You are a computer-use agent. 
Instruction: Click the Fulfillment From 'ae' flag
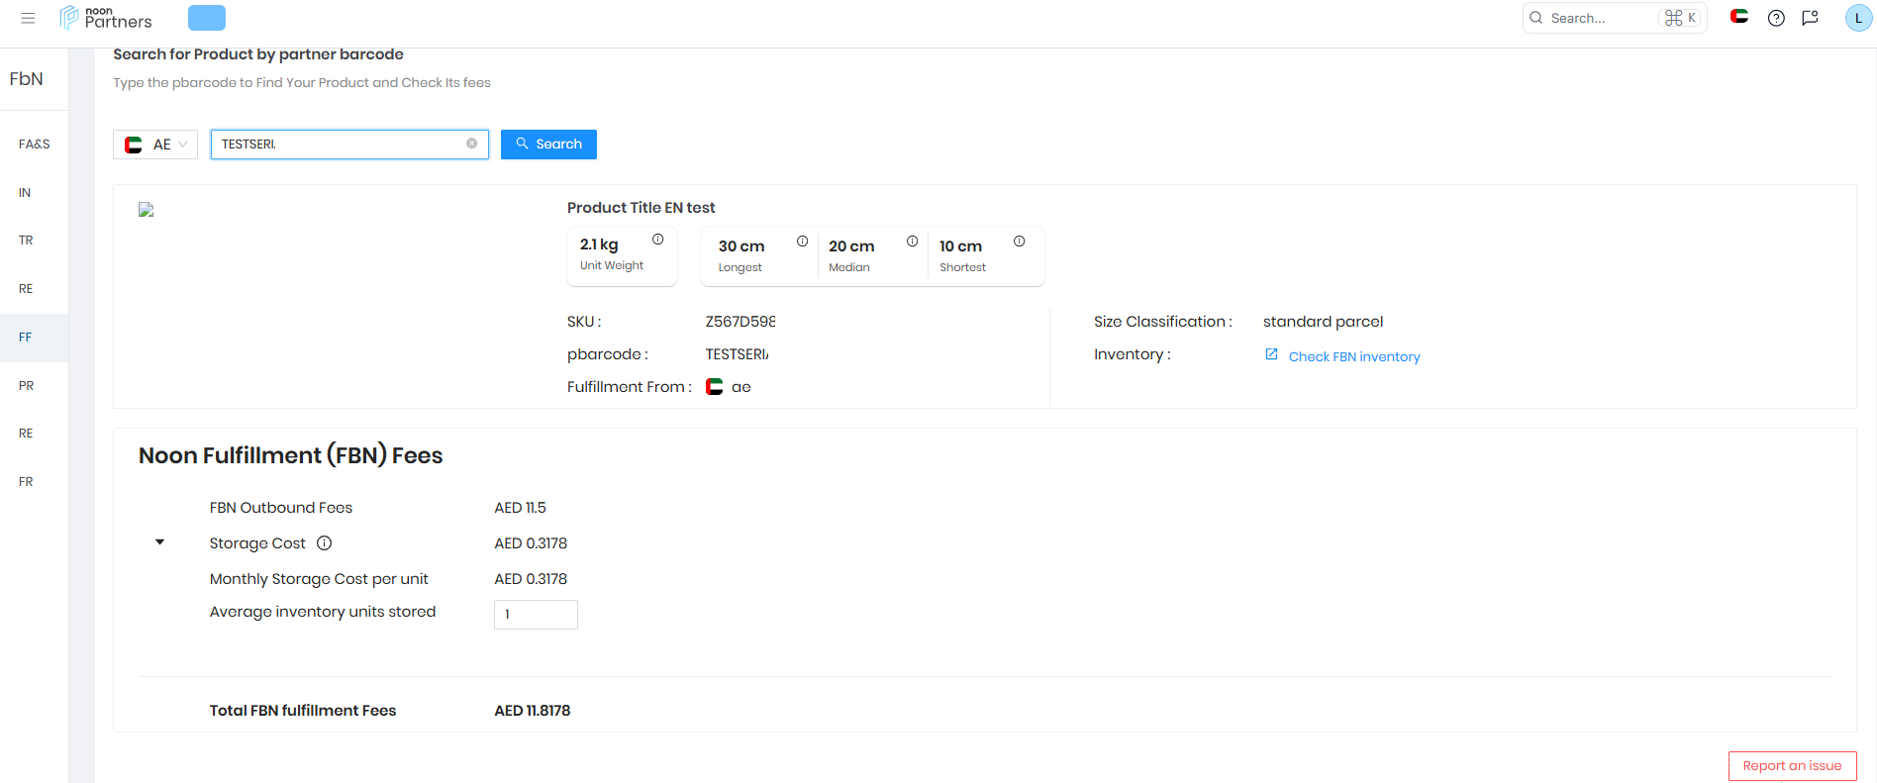pyautogui.click(x=714, y=387)
